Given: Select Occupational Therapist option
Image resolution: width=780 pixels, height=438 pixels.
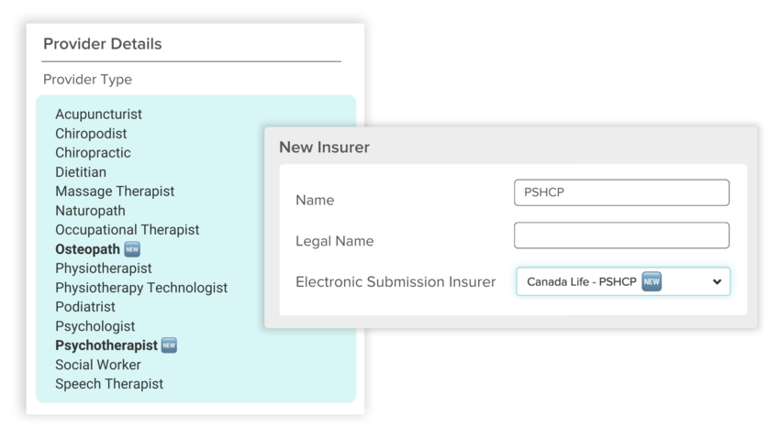Looking at the screenshot, I should tap(127, 230).
